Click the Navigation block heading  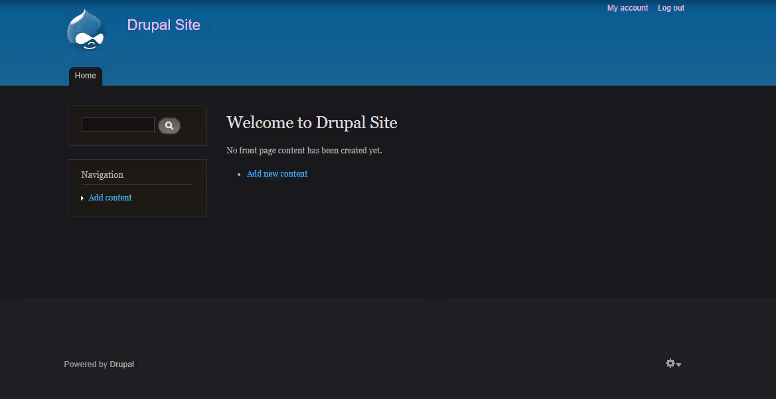102,175
